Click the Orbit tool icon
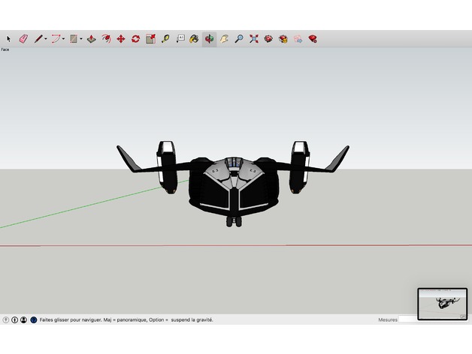This screenshot has height=354, width=472. click(209, 39)
